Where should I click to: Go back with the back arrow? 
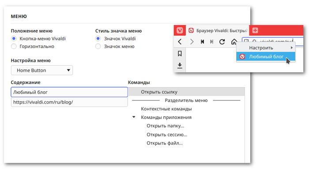point(180,42)
